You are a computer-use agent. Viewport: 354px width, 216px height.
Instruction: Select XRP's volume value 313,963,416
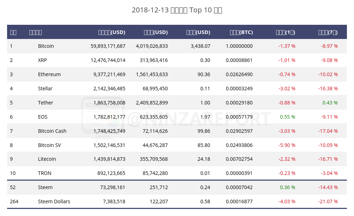[x=154, y=60]
